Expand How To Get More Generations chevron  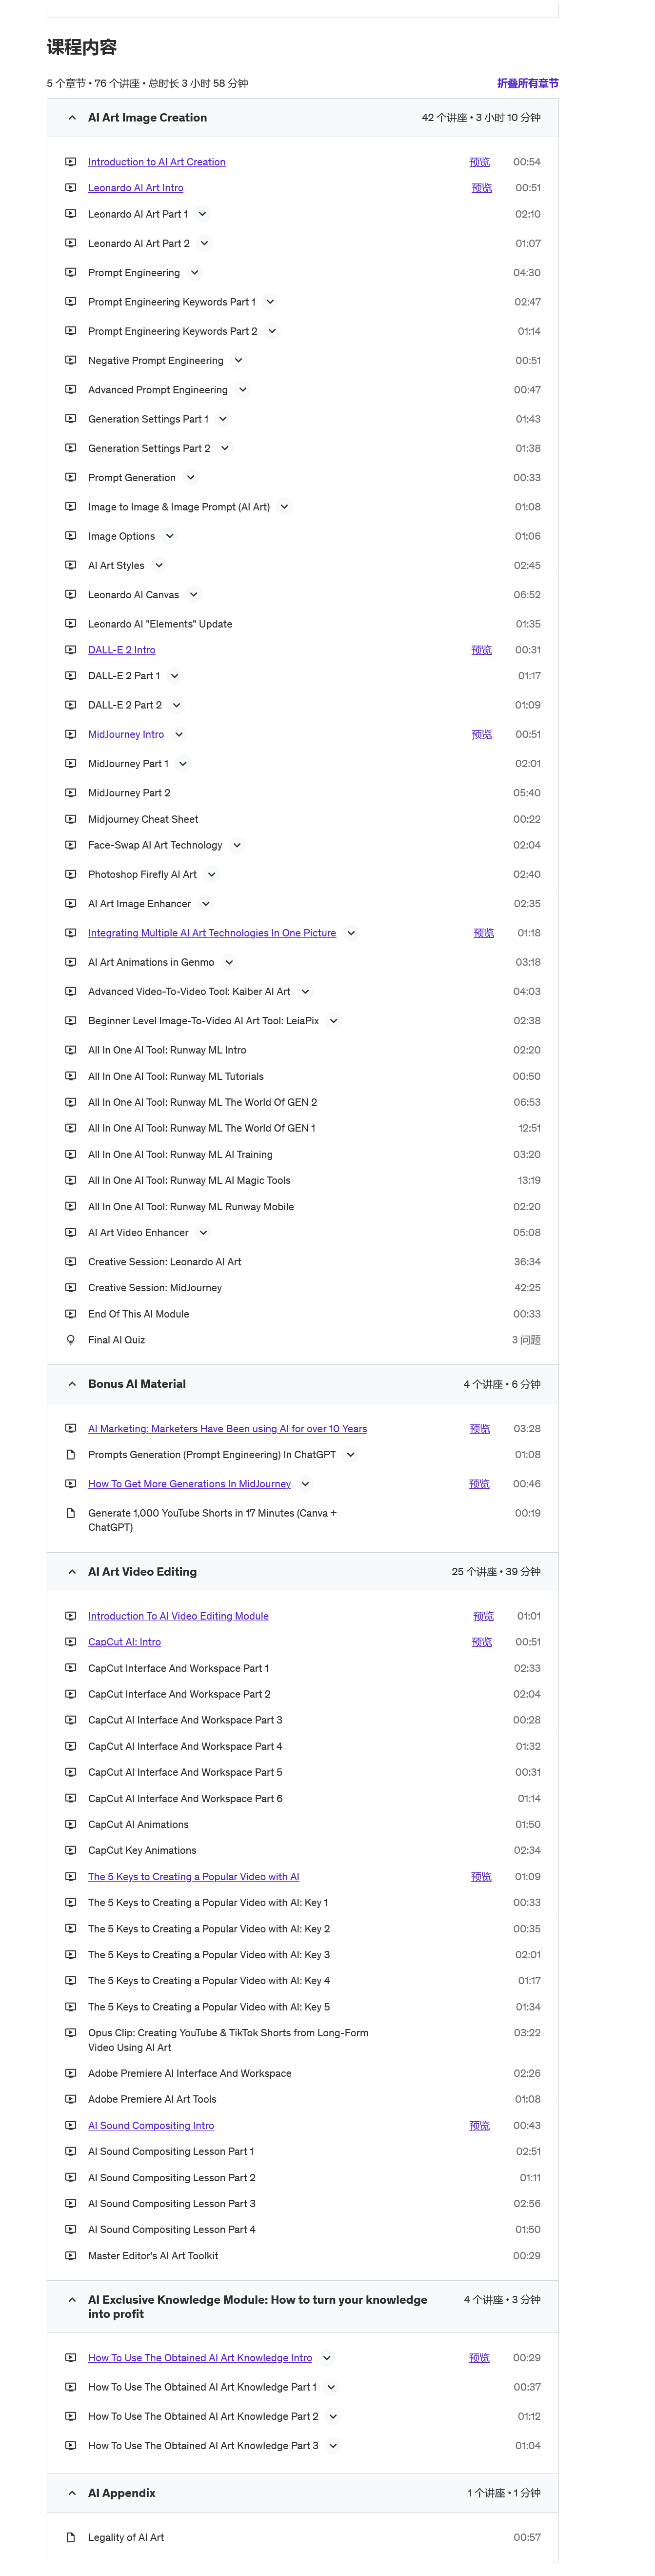click(305, 1484)
